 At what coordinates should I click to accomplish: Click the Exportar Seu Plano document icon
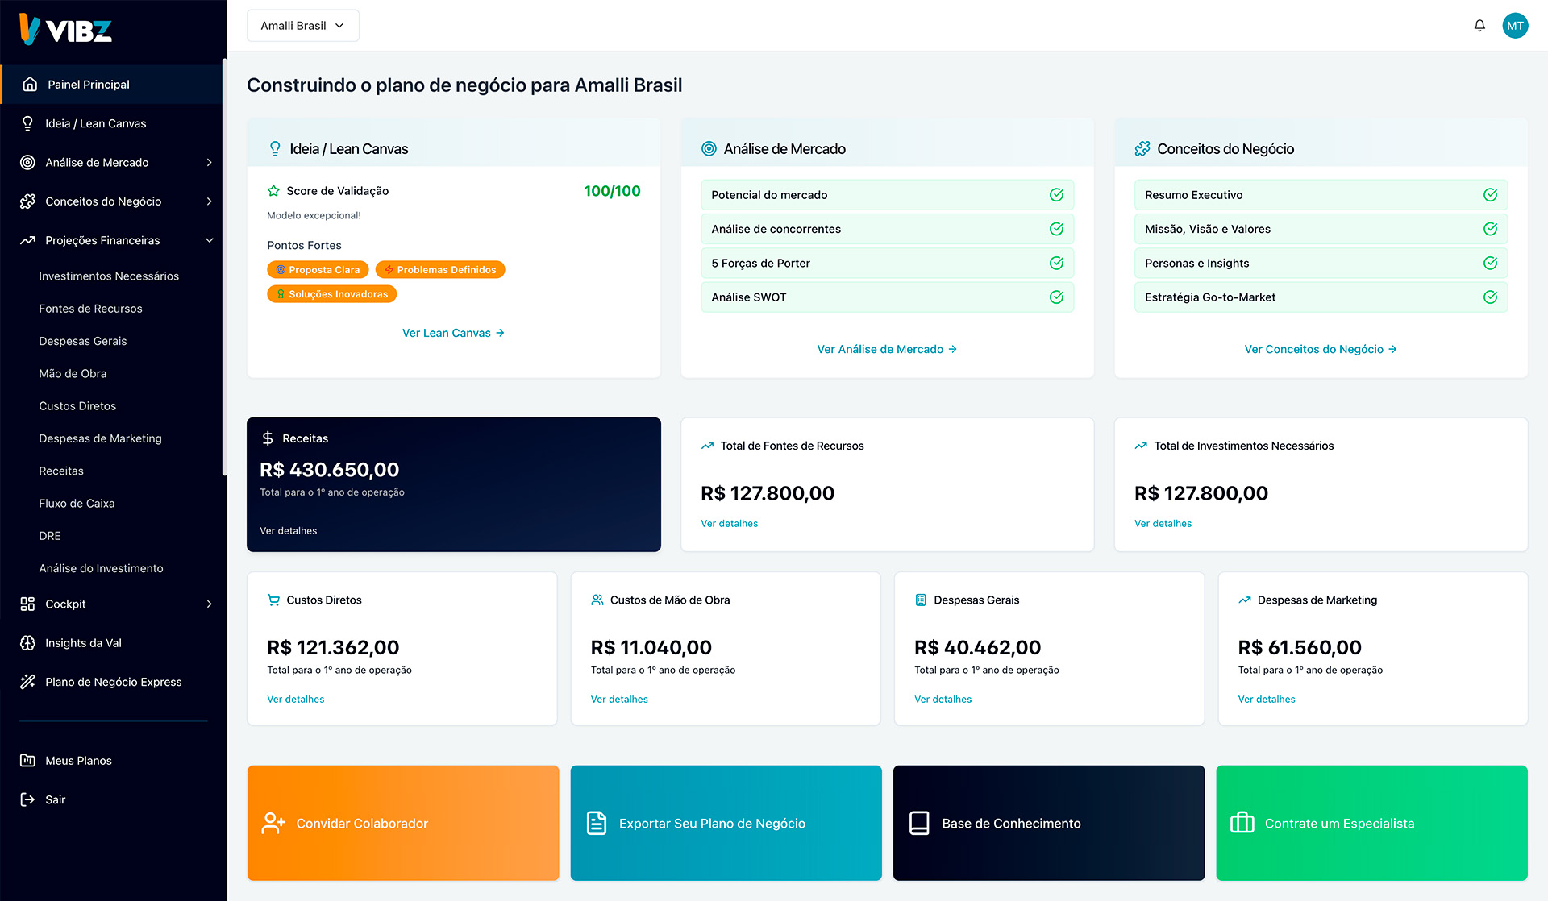coord(597,823)
